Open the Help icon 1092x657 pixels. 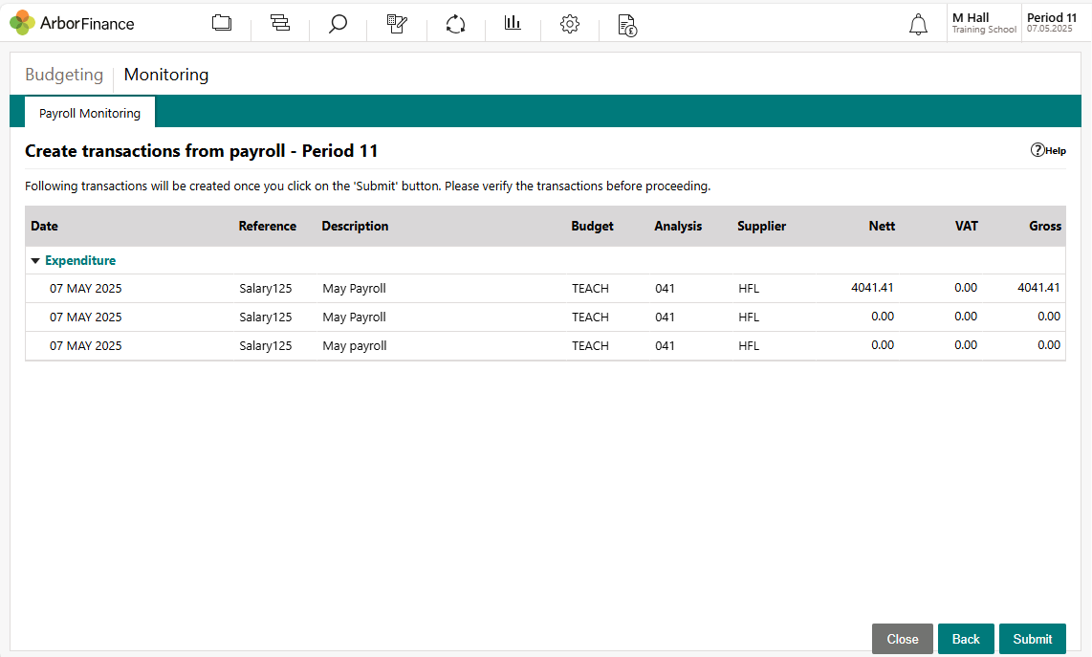[1048, 150]
